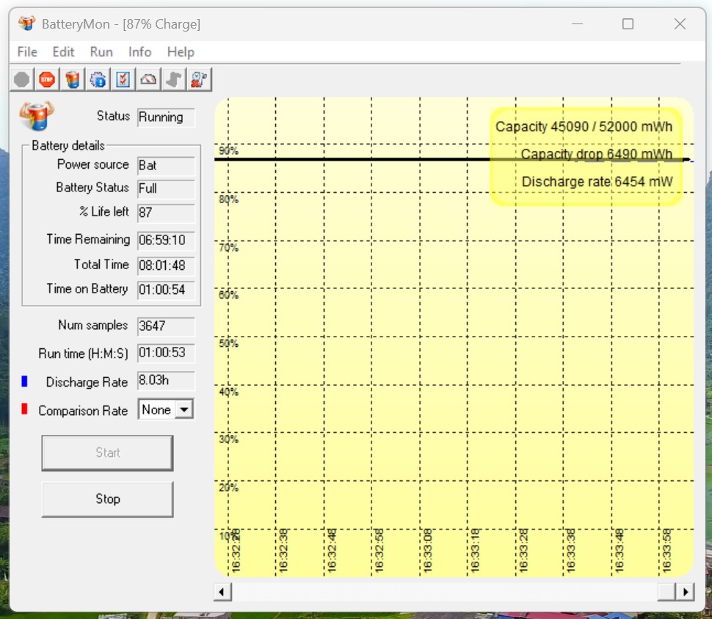This screenshot has width=712, height=619.
Task: Click the red Comparison Rate color marker
Action: click(24, 409)
